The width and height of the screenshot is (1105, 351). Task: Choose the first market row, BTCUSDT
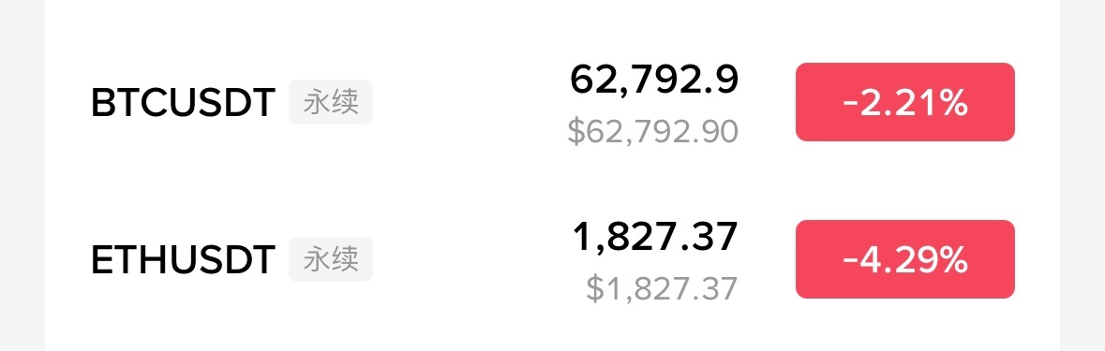coord(553,103)
